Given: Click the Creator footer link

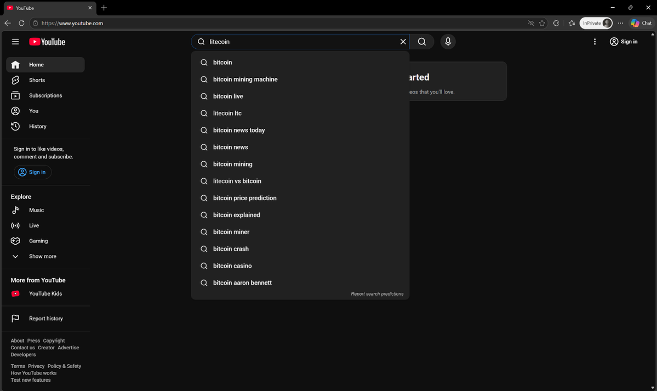Looking at the screenshot, I should [46, 348].
